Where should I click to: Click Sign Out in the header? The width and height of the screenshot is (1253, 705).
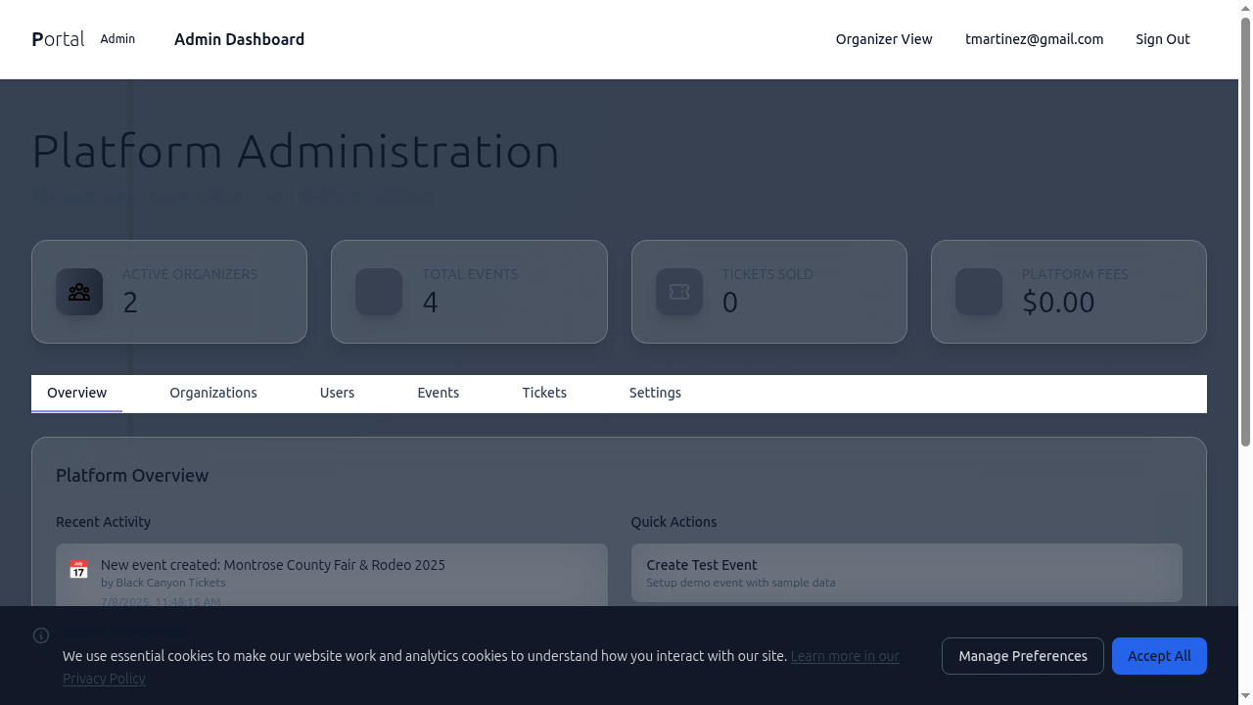(x=1163, y=39)
